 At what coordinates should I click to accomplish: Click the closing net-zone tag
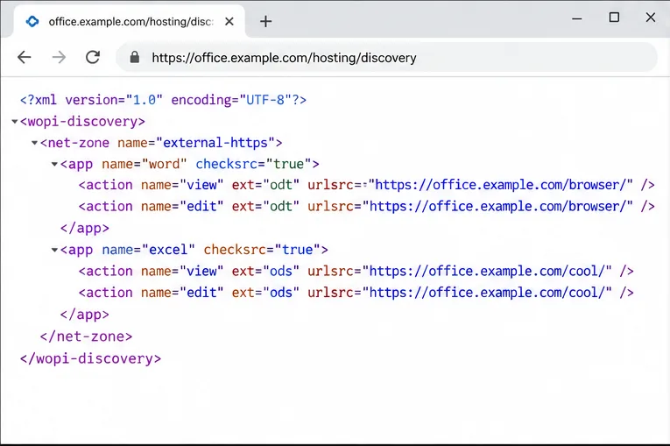tap(87, 336)
